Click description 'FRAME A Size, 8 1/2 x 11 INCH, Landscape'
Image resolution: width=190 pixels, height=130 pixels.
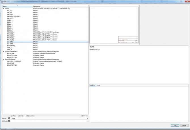(x=46, y=32)
